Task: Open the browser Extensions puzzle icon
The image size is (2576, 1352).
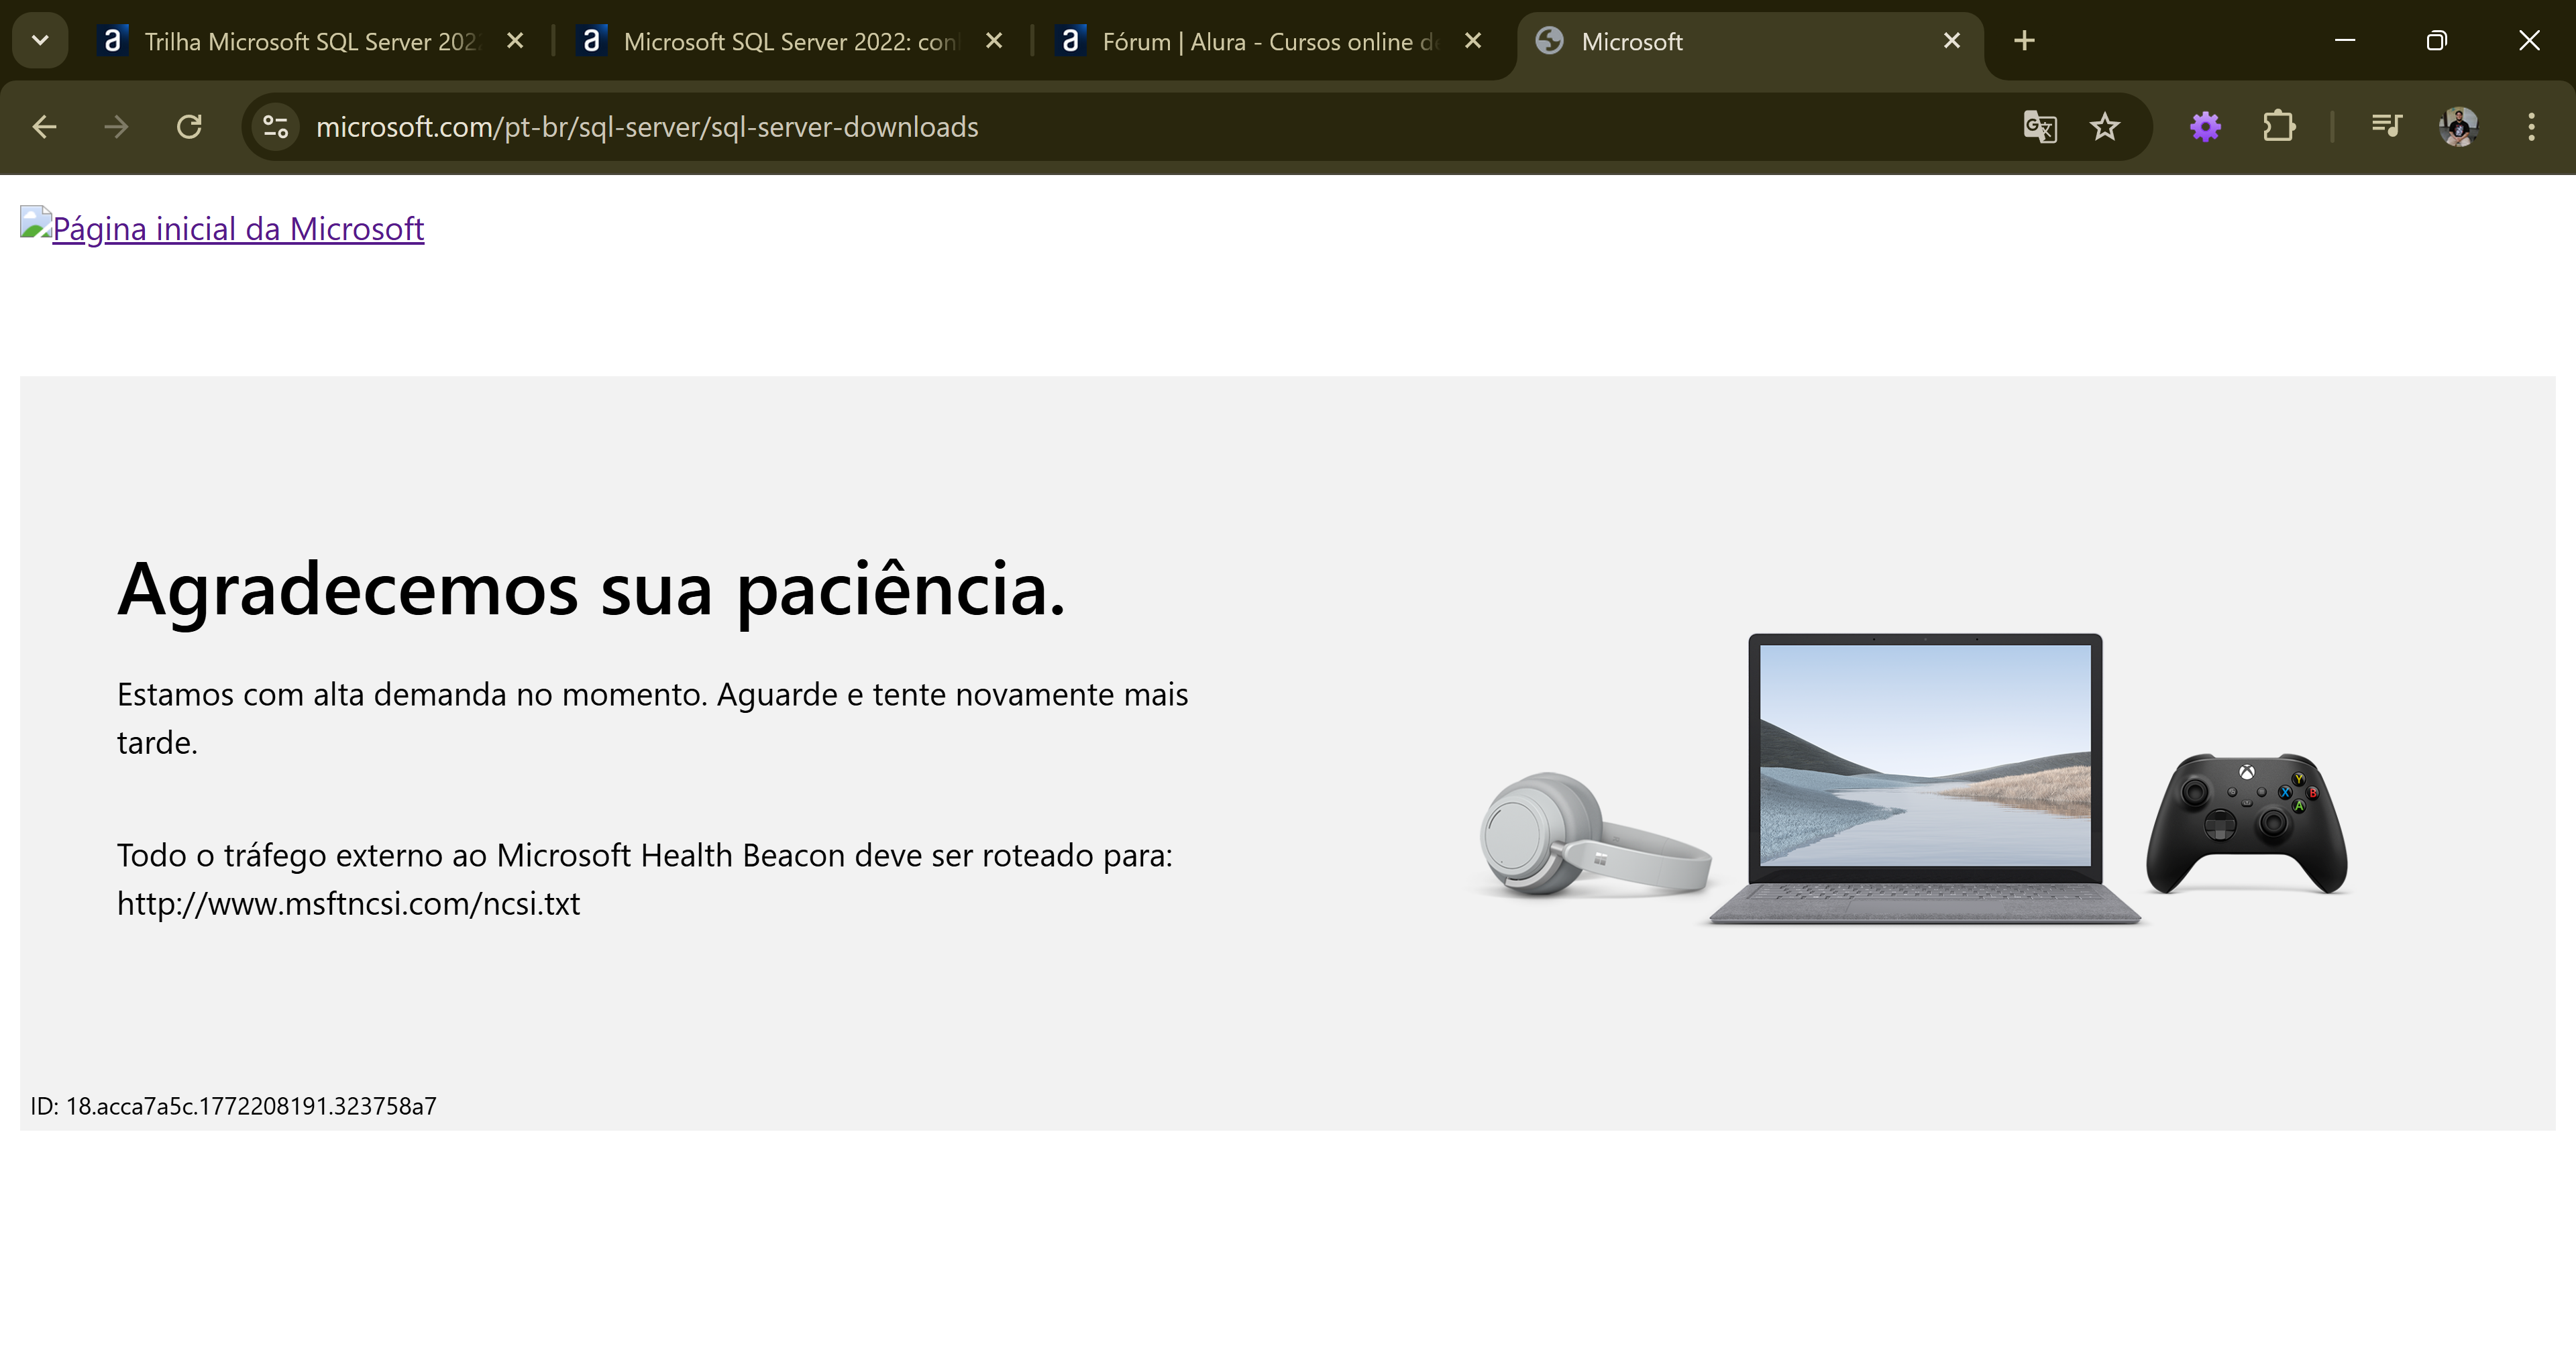Action: coord(2279,126)
